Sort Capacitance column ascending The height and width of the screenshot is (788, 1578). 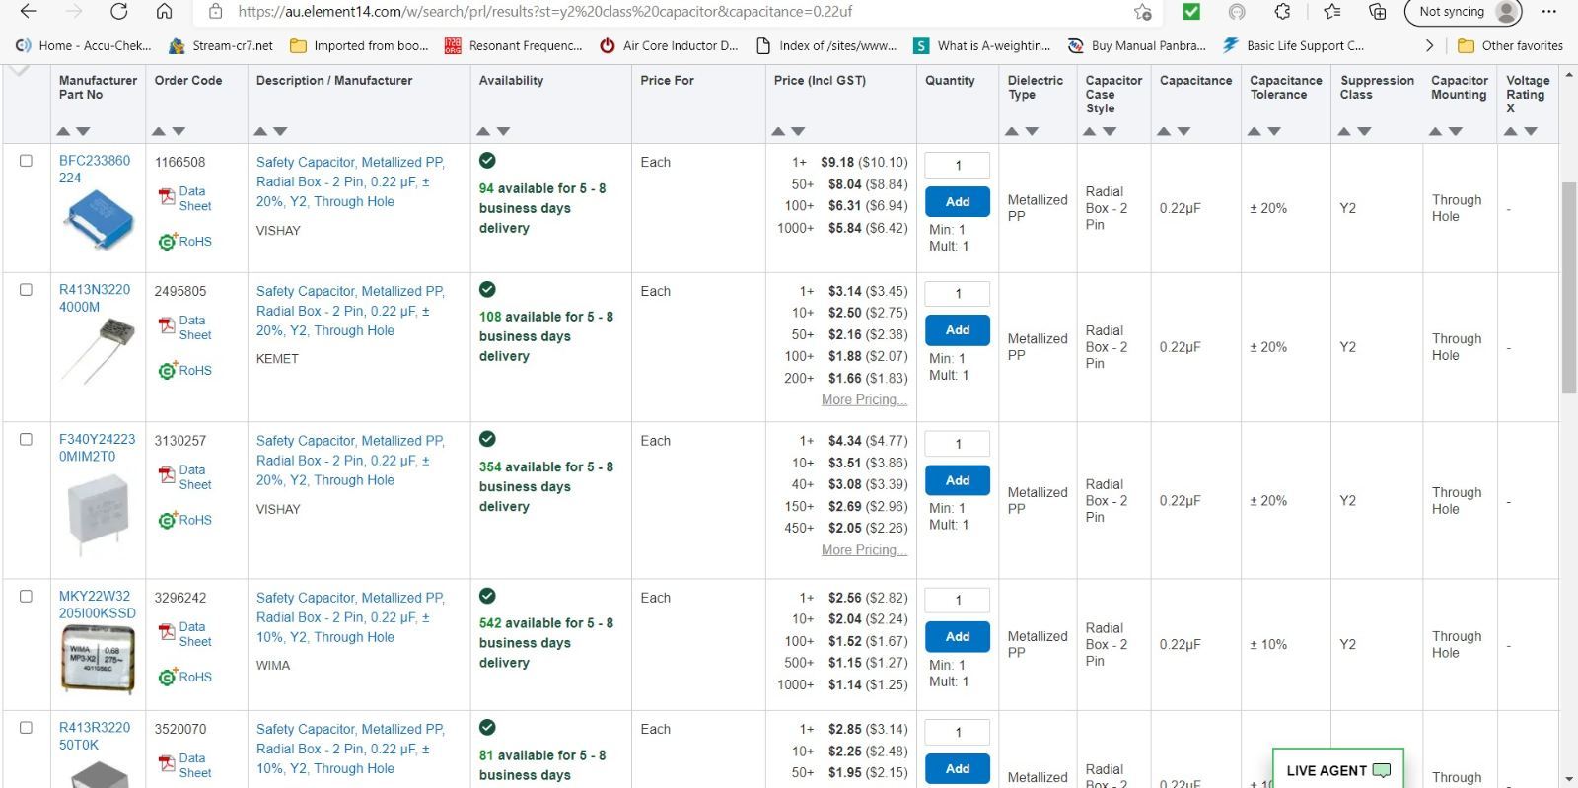click(x=1164, y=131)
